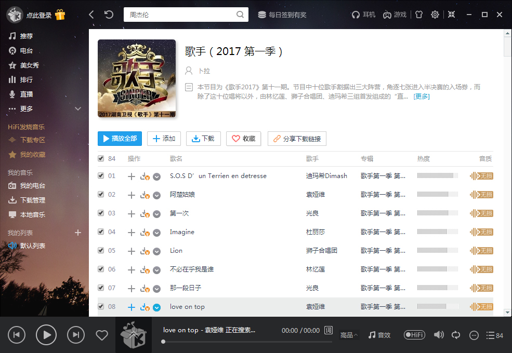Mute using the volume speaker icon
Screen dimensions: 512x353
click(x=439, y=335)
